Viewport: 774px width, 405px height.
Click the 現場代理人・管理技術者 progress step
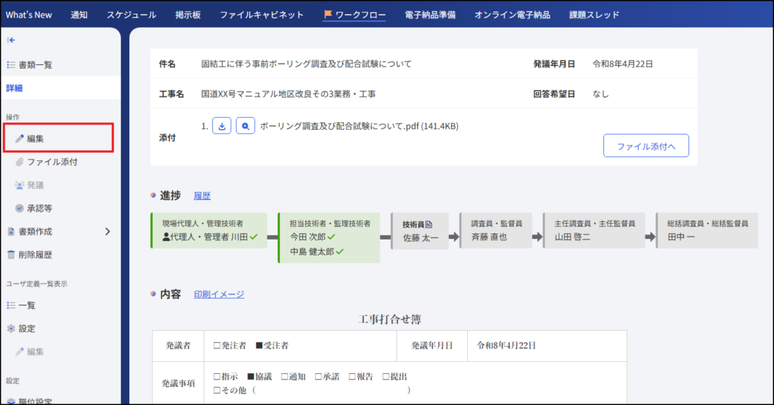pyautogui.click(x=209, y=230)
